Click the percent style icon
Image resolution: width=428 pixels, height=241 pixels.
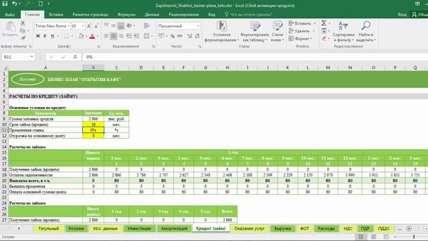pos(173,36)
